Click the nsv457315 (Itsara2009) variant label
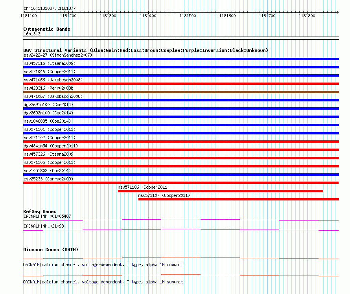Image resolution: width=350 pixels, height=294 pixels. tap(50, 63)
